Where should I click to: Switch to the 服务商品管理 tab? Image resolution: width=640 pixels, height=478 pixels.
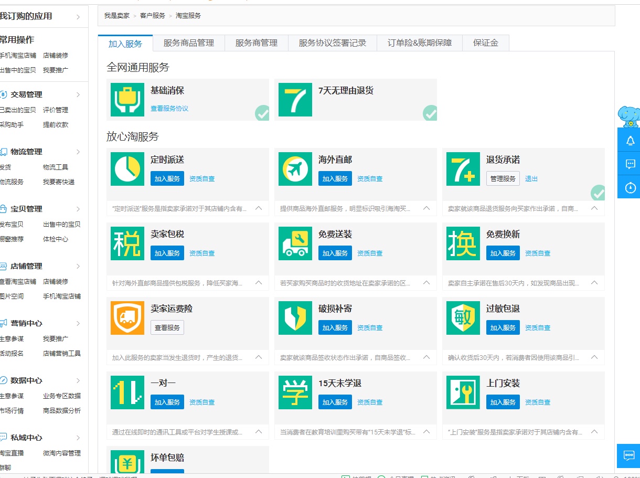click(189, 43)
